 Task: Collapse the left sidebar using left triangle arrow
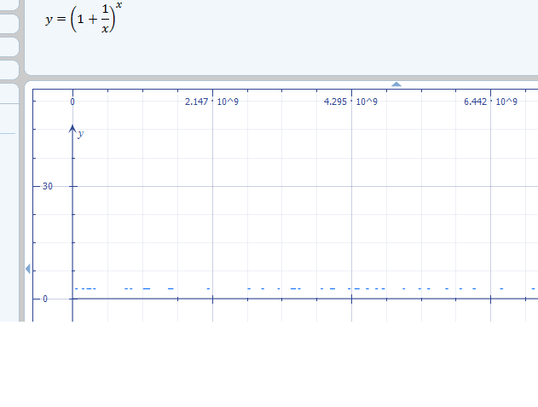point(27,269)
